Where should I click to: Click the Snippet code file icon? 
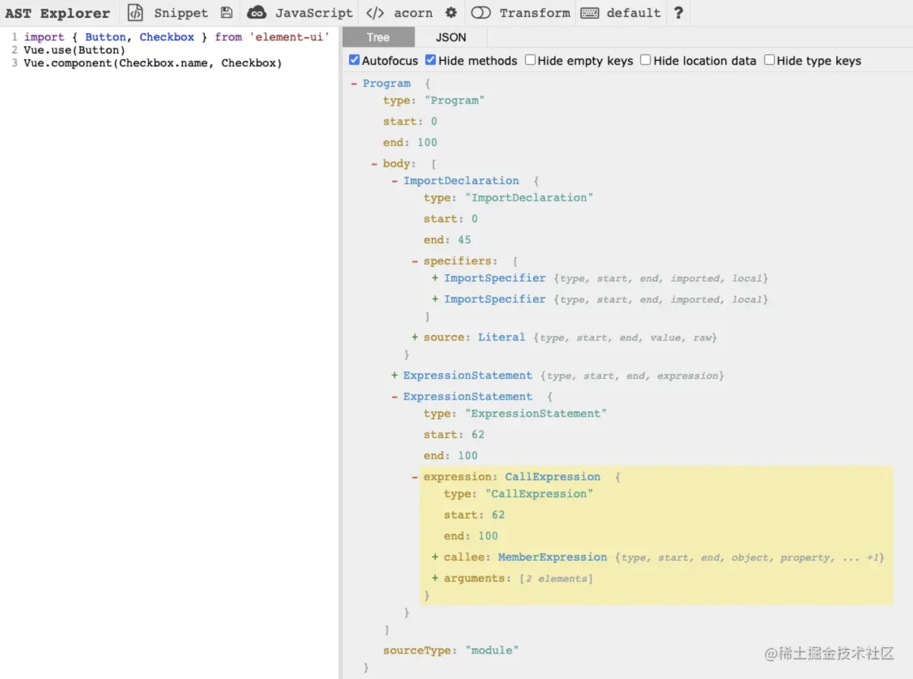click(x=135, y=13)
